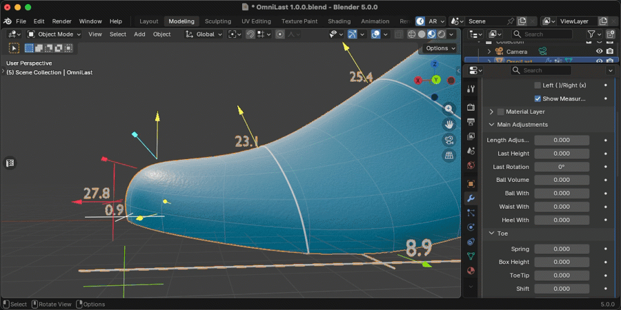Open the Render menu
The width and height of the screenshot is (621, 310).
62,21
